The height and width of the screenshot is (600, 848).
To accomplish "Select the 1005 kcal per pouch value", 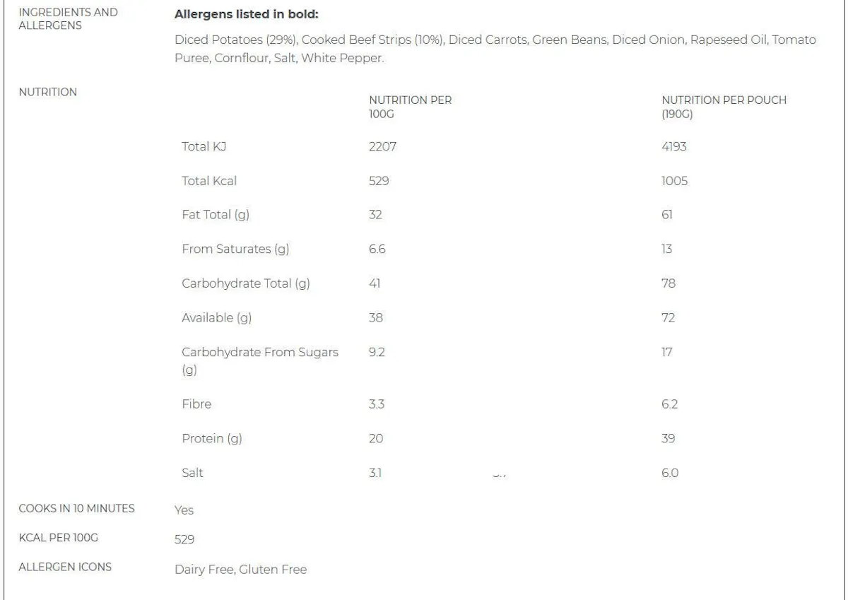I will [x=675, y=181].
